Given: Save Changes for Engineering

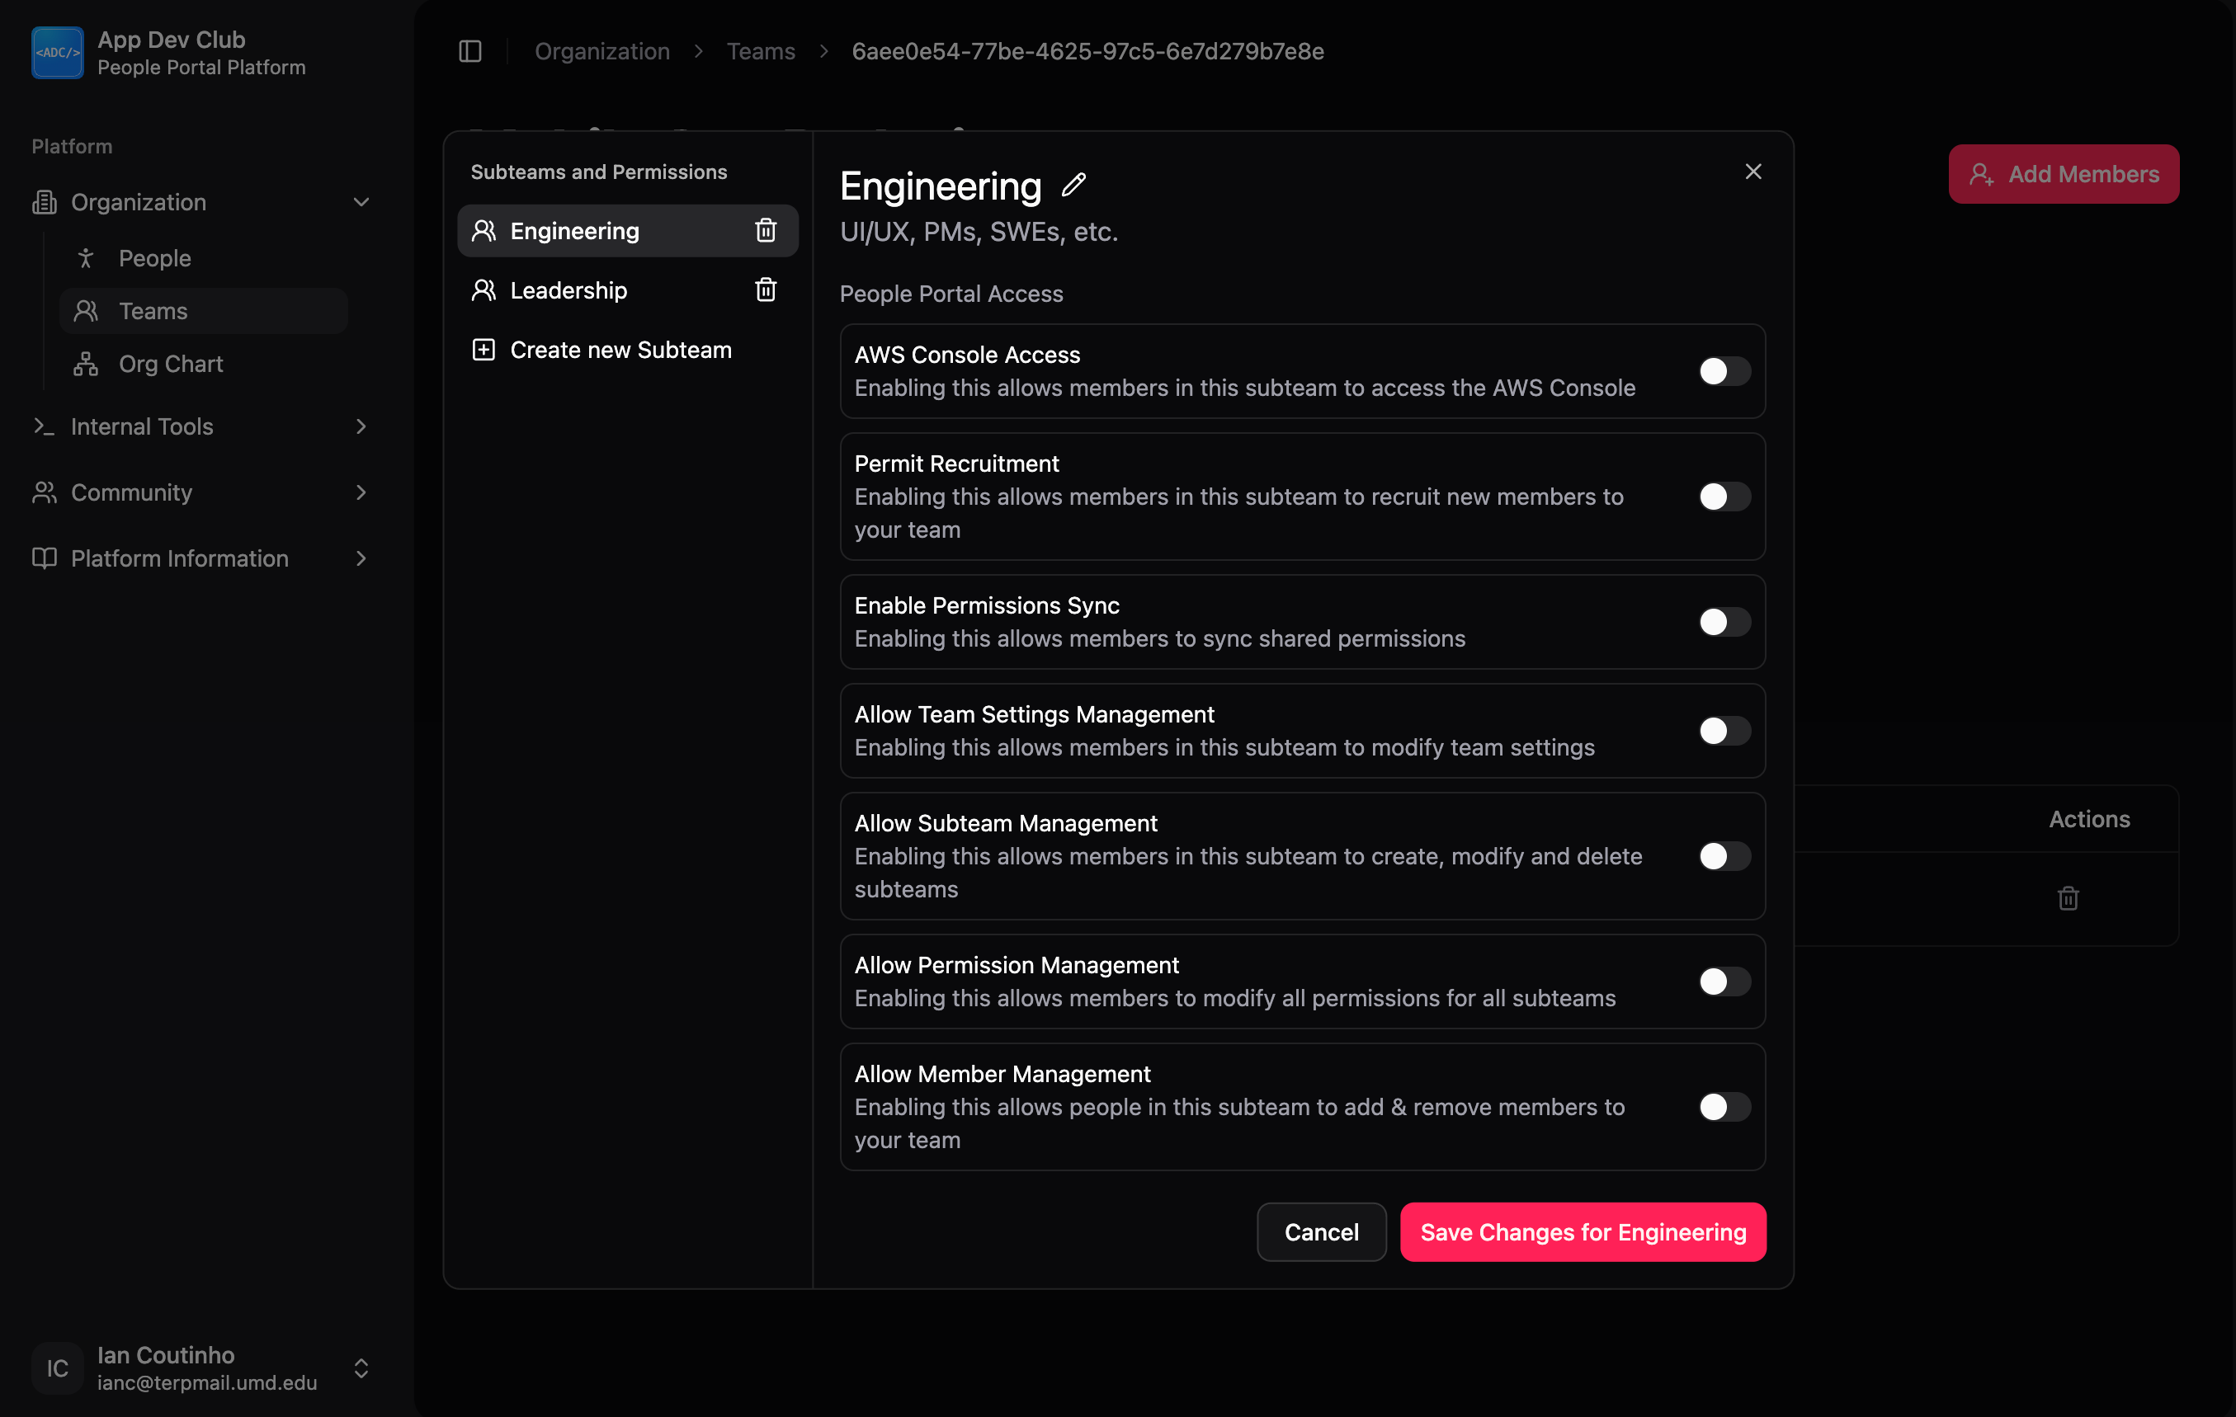Looking at the screenshot, I should pyautogui.click(x=1583, y=1231).
